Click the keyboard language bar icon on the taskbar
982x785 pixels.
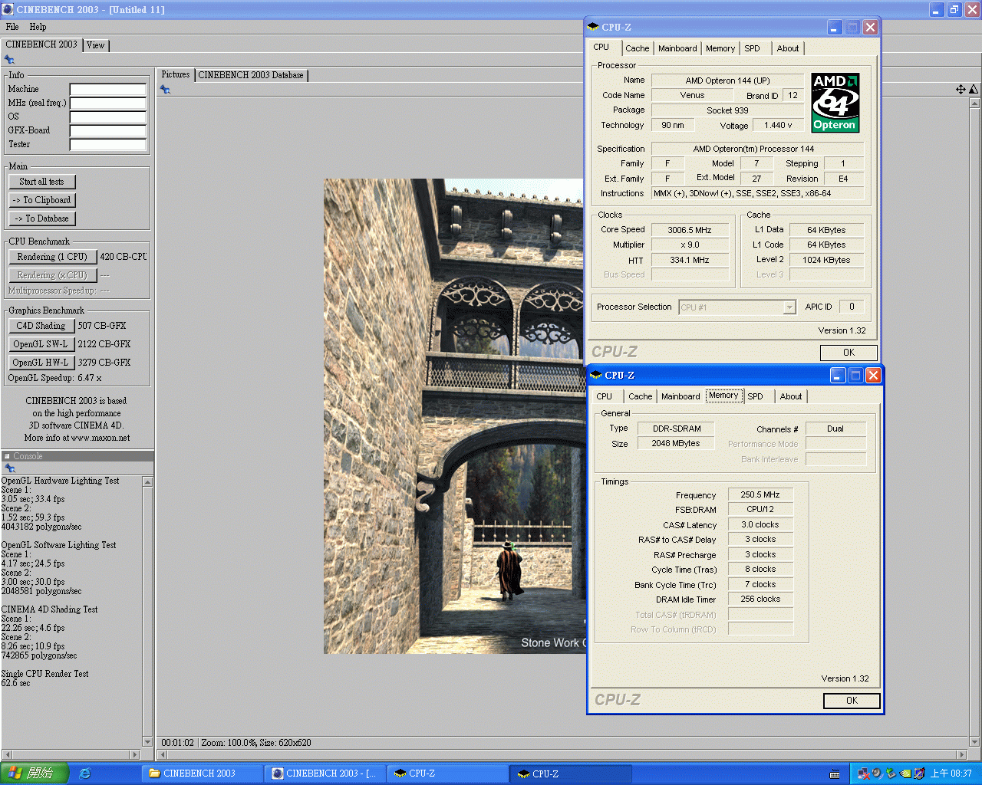835,774
